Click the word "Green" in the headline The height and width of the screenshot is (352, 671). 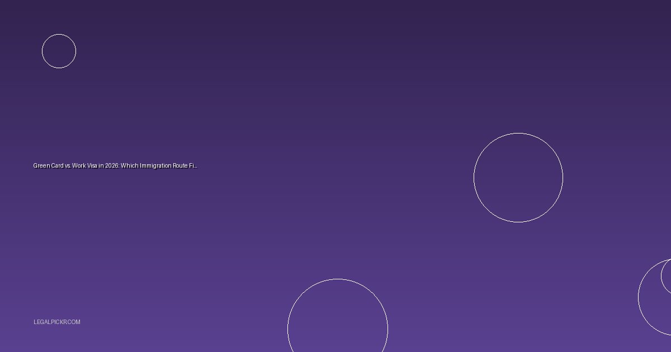[x=41, y=166]
